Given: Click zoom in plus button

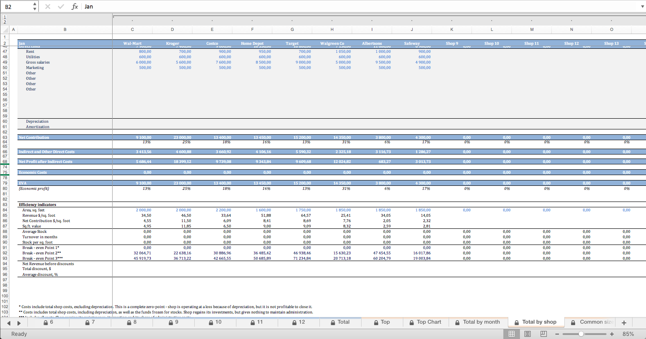Looking at the screenshot, I should [611, 334].
